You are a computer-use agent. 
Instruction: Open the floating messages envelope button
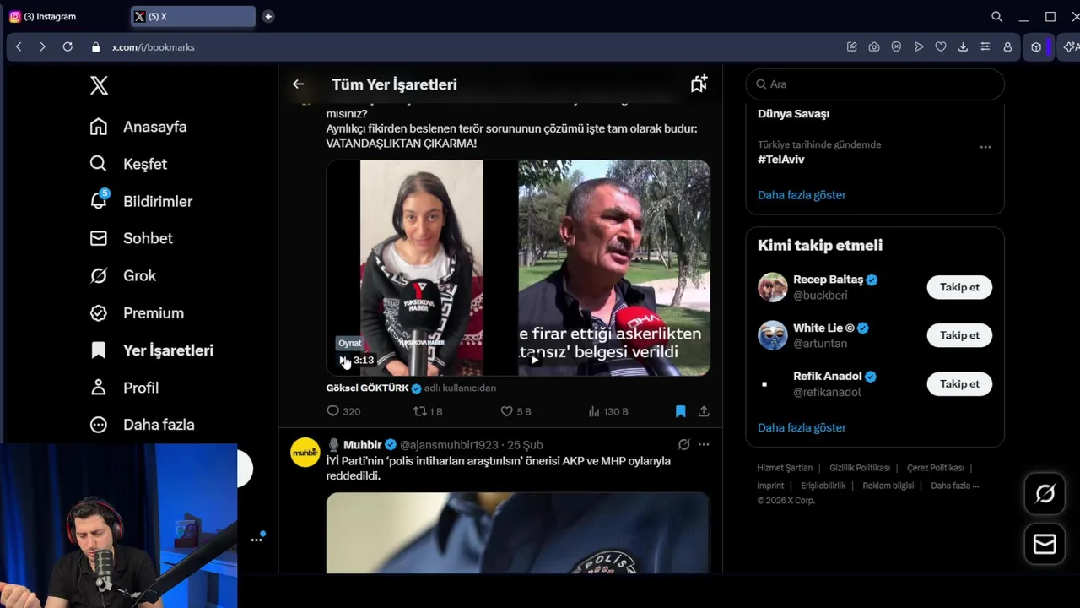click(x=1045, y=545)
